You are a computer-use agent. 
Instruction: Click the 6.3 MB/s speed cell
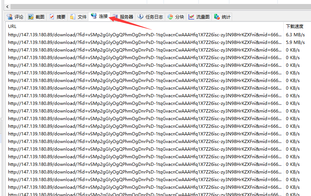(295, 35)
